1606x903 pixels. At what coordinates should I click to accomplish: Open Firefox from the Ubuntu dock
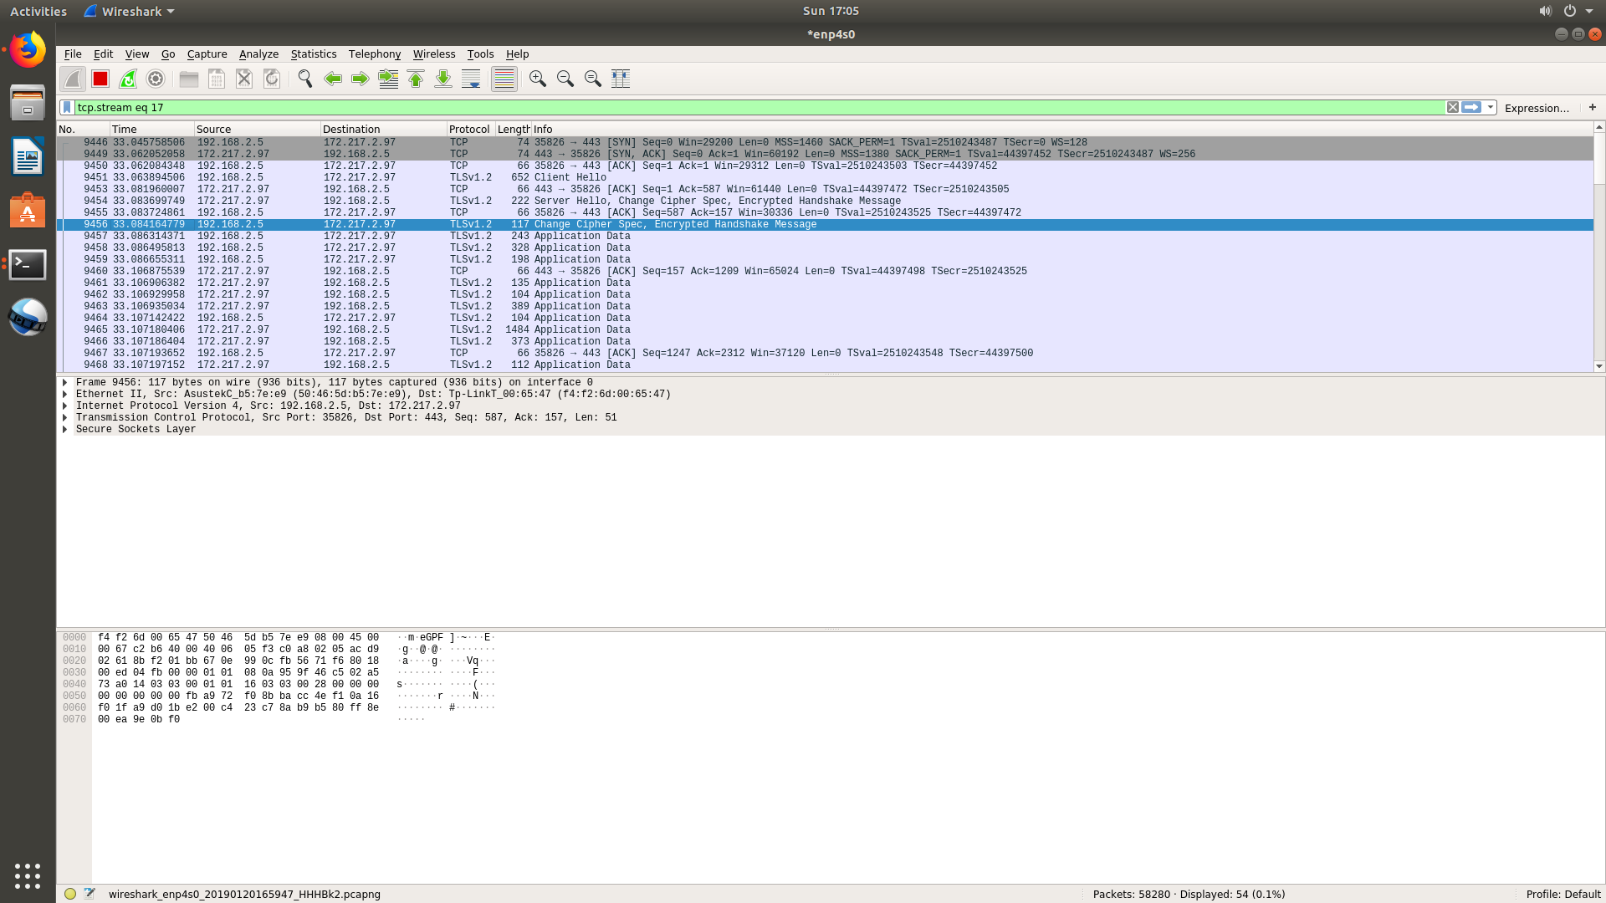[x=28, y=50]
